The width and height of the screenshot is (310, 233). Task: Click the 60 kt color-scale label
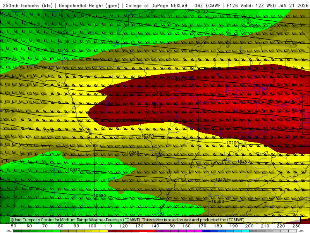tap(29, 226)
